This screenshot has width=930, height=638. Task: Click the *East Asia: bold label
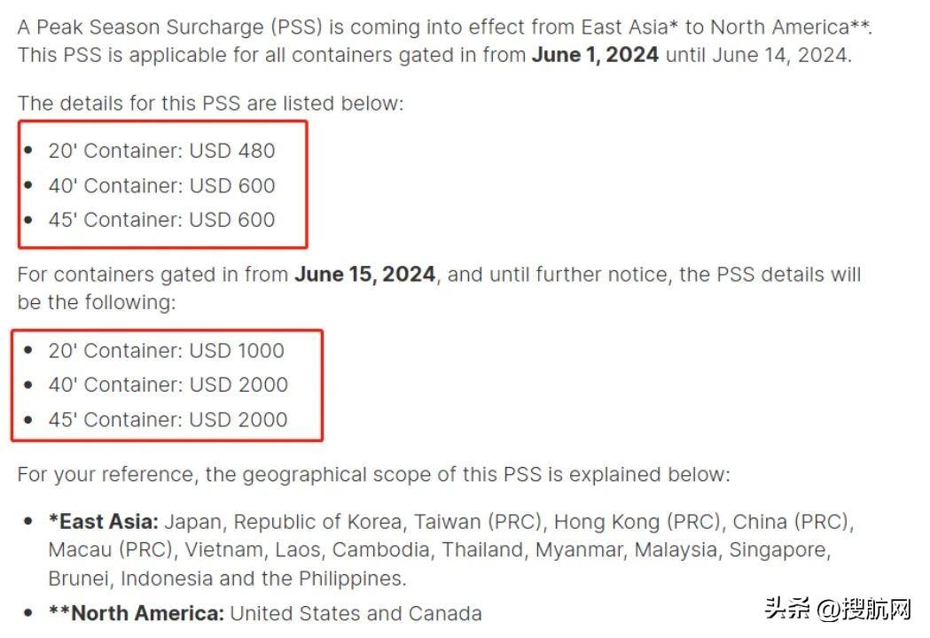[103, 522]
